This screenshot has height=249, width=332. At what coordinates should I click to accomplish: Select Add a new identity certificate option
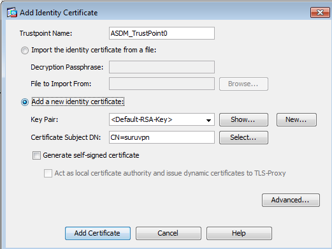coord(25,102)
